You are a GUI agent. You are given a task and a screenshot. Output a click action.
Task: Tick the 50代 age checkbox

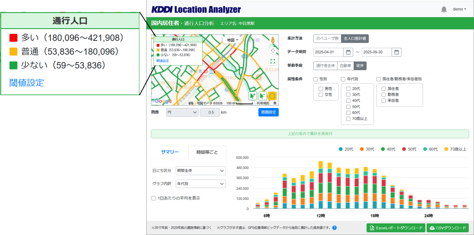coord(348,107)
